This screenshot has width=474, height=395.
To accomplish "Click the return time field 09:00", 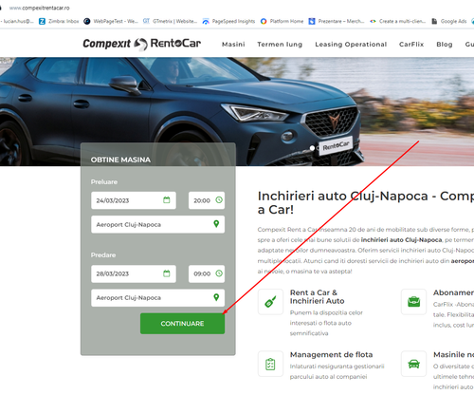I will (207, 273).
